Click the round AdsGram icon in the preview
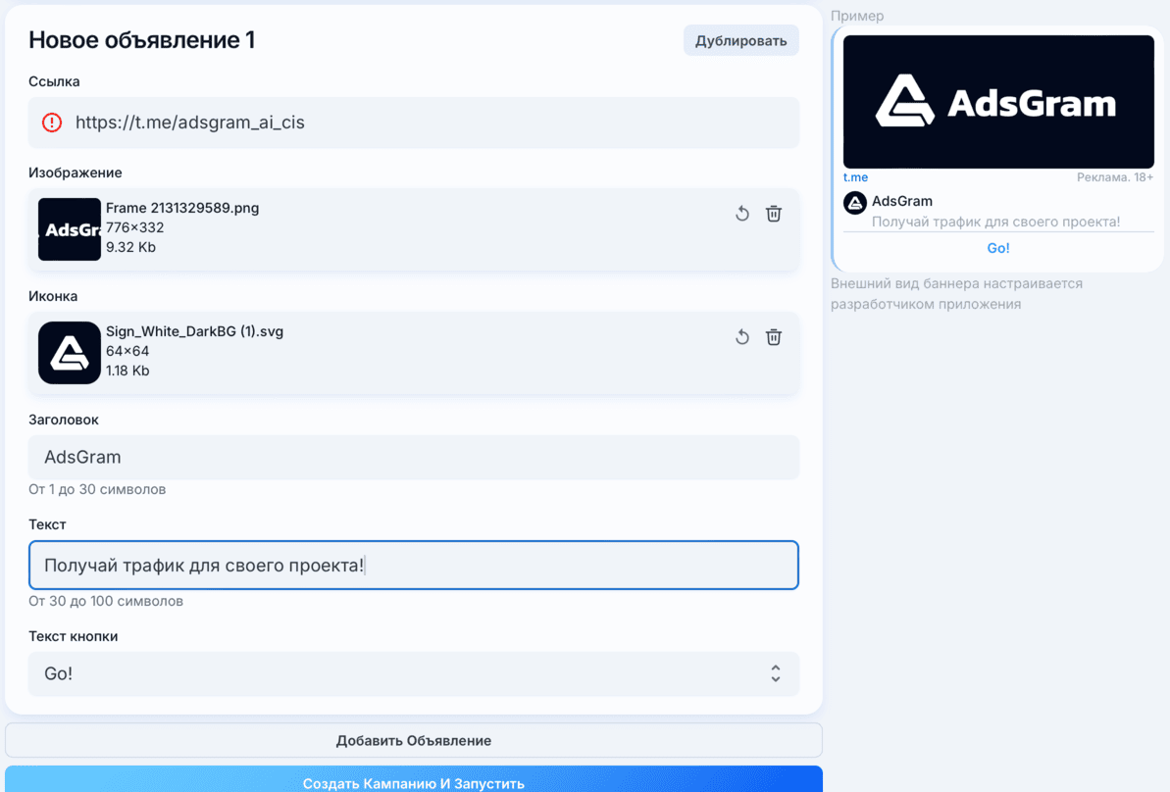 point(853,202)
